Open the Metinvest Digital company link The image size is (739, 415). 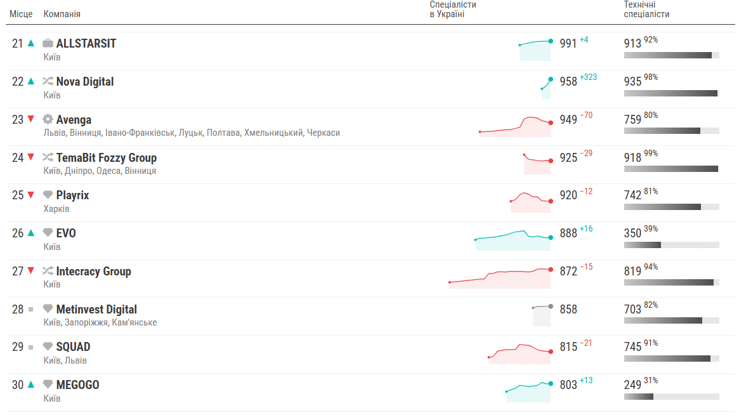96,310
